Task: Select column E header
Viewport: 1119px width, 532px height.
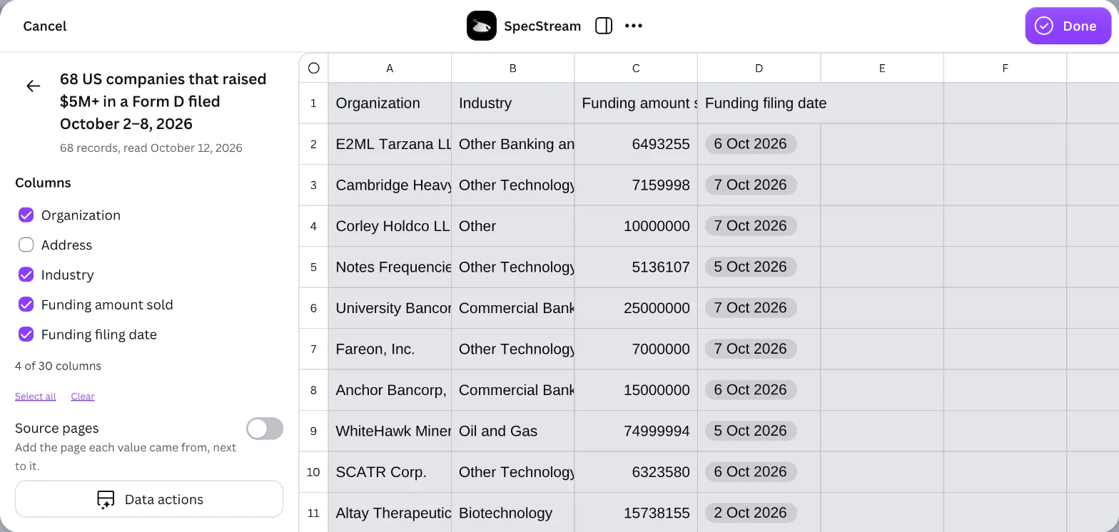Action: click(882, 68)
